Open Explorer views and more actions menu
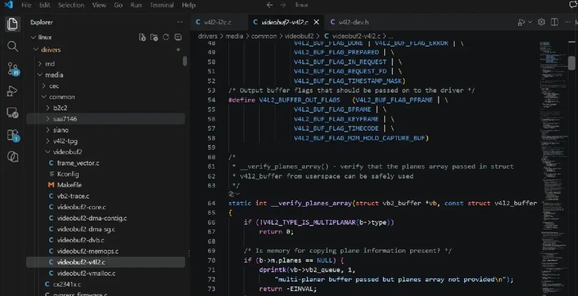578x296 pixels. click(x=180, y=22)
